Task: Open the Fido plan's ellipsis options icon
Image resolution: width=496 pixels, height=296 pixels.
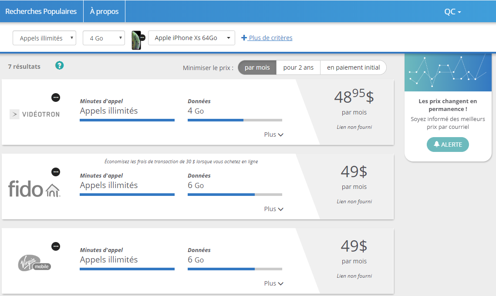Action: click(56, 172)
